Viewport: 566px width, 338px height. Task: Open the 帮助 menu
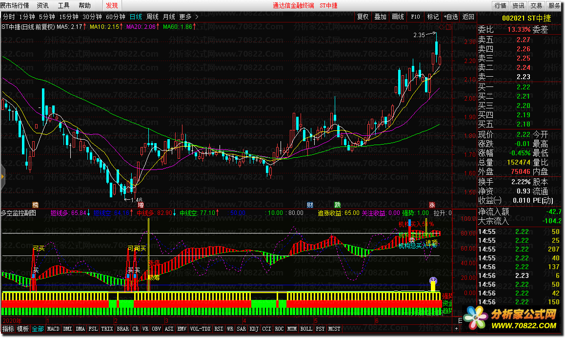point(84,5)
